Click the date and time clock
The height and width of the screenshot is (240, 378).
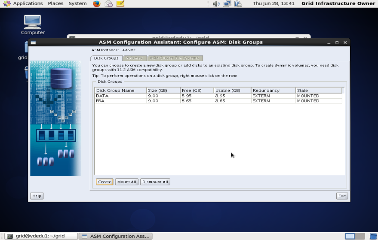pos(274,3)
